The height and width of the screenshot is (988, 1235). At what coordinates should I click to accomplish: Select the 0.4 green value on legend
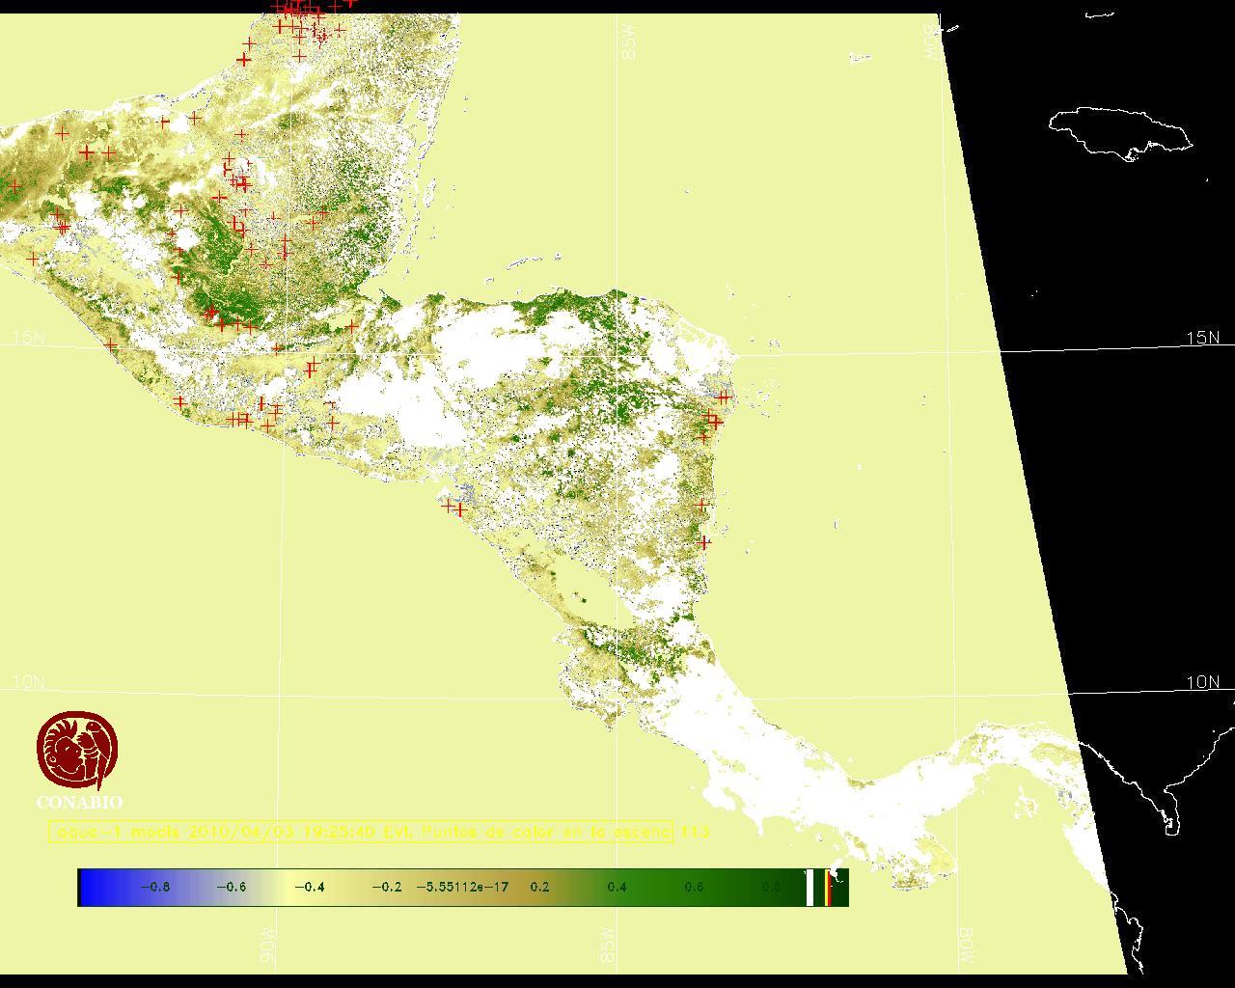tap(617, 888)
